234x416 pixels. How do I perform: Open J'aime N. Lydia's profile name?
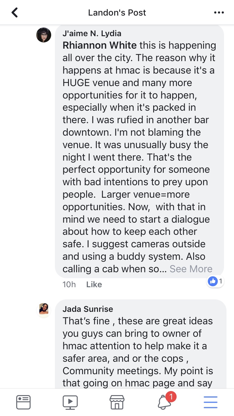(x=92, y=33)
